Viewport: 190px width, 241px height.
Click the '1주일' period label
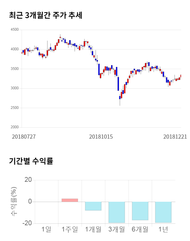tap(70, 229)
